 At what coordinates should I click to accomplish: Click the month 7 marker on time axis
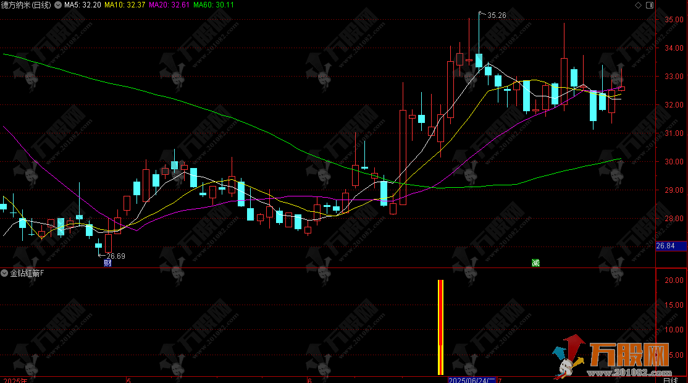tap(500, 381)
